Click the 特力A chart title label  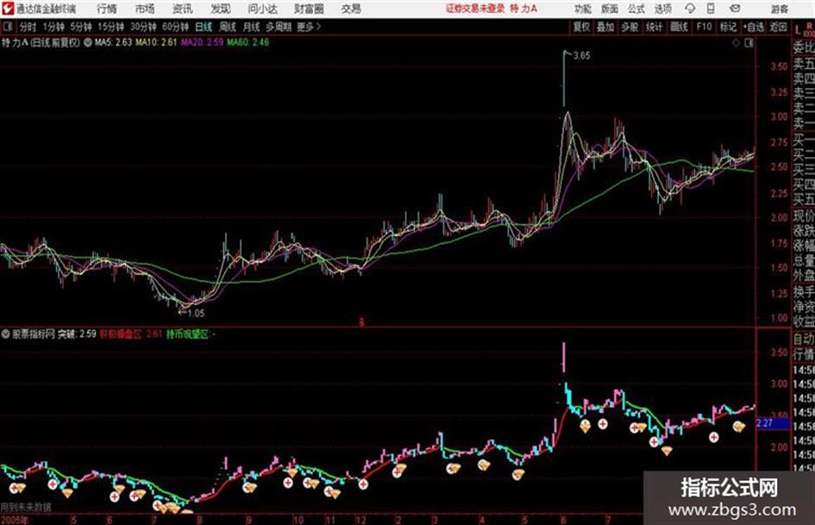pyautogui.click(x=13, y=42)
